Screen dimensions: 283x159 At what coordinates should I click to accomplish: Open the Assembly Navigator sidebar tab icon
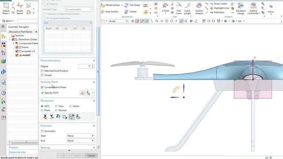tap(3, 37)
